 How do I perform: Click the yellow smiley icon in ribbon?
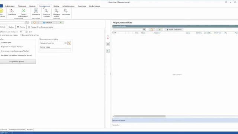pos(1,11)
